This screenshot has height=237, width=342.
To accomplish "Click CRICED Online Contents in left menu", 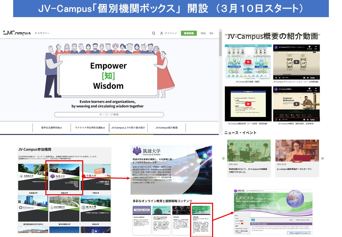I will pos(241,228).
